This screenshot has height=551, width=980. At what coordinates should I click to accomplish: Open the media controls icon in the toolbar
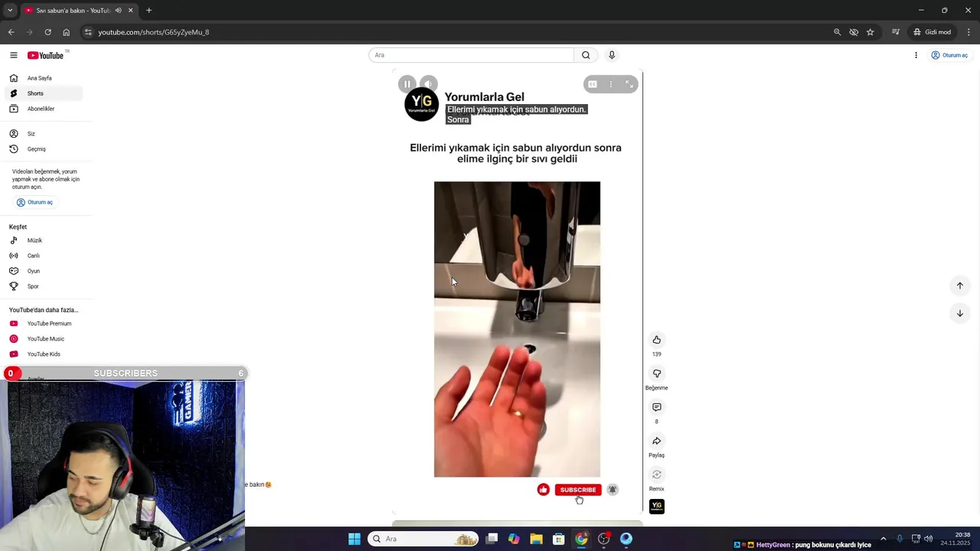coord(895,32)
